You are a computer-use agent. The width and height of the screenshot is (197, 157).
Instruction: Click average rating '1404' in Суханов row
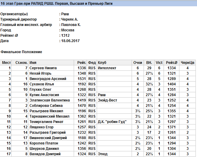pos(172,84)
